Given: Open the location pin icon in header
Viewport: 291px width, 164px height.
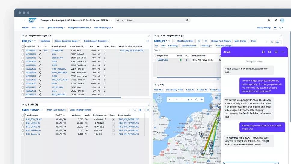Looking at the screenshot, I should click(269, 20).
